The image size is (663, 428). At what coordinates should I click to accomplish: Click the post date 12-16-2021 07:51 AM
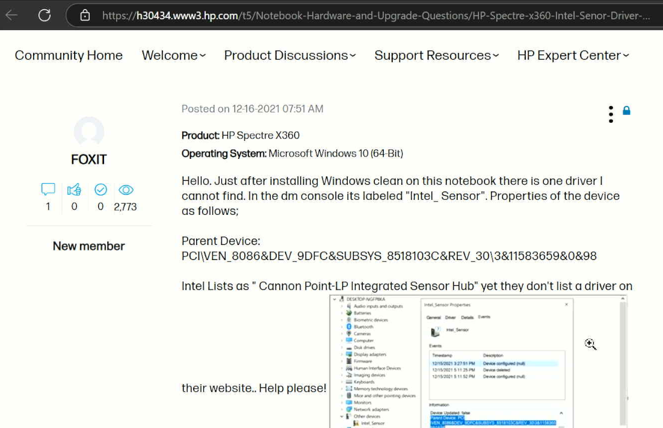pyautogui.click(x=277, y=109)
